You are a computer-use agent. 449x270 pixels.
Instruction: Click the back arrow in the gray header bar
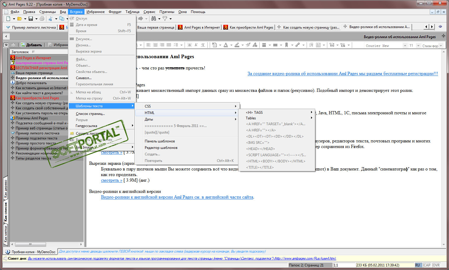tap(6, 36)
